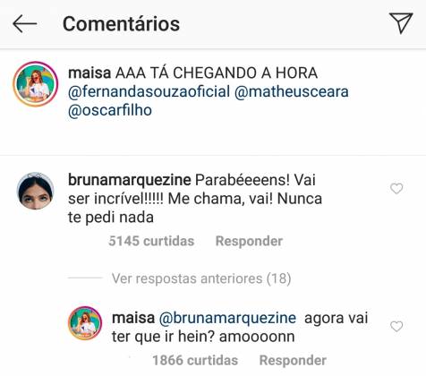Open the @oscarfilho mention

coord(110,110)
